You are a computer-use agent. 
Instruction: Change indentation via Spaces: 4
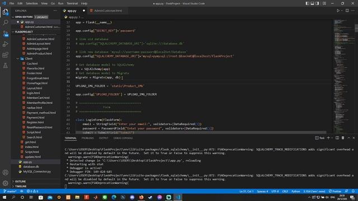pyautogui.click(x=262, y=191)
